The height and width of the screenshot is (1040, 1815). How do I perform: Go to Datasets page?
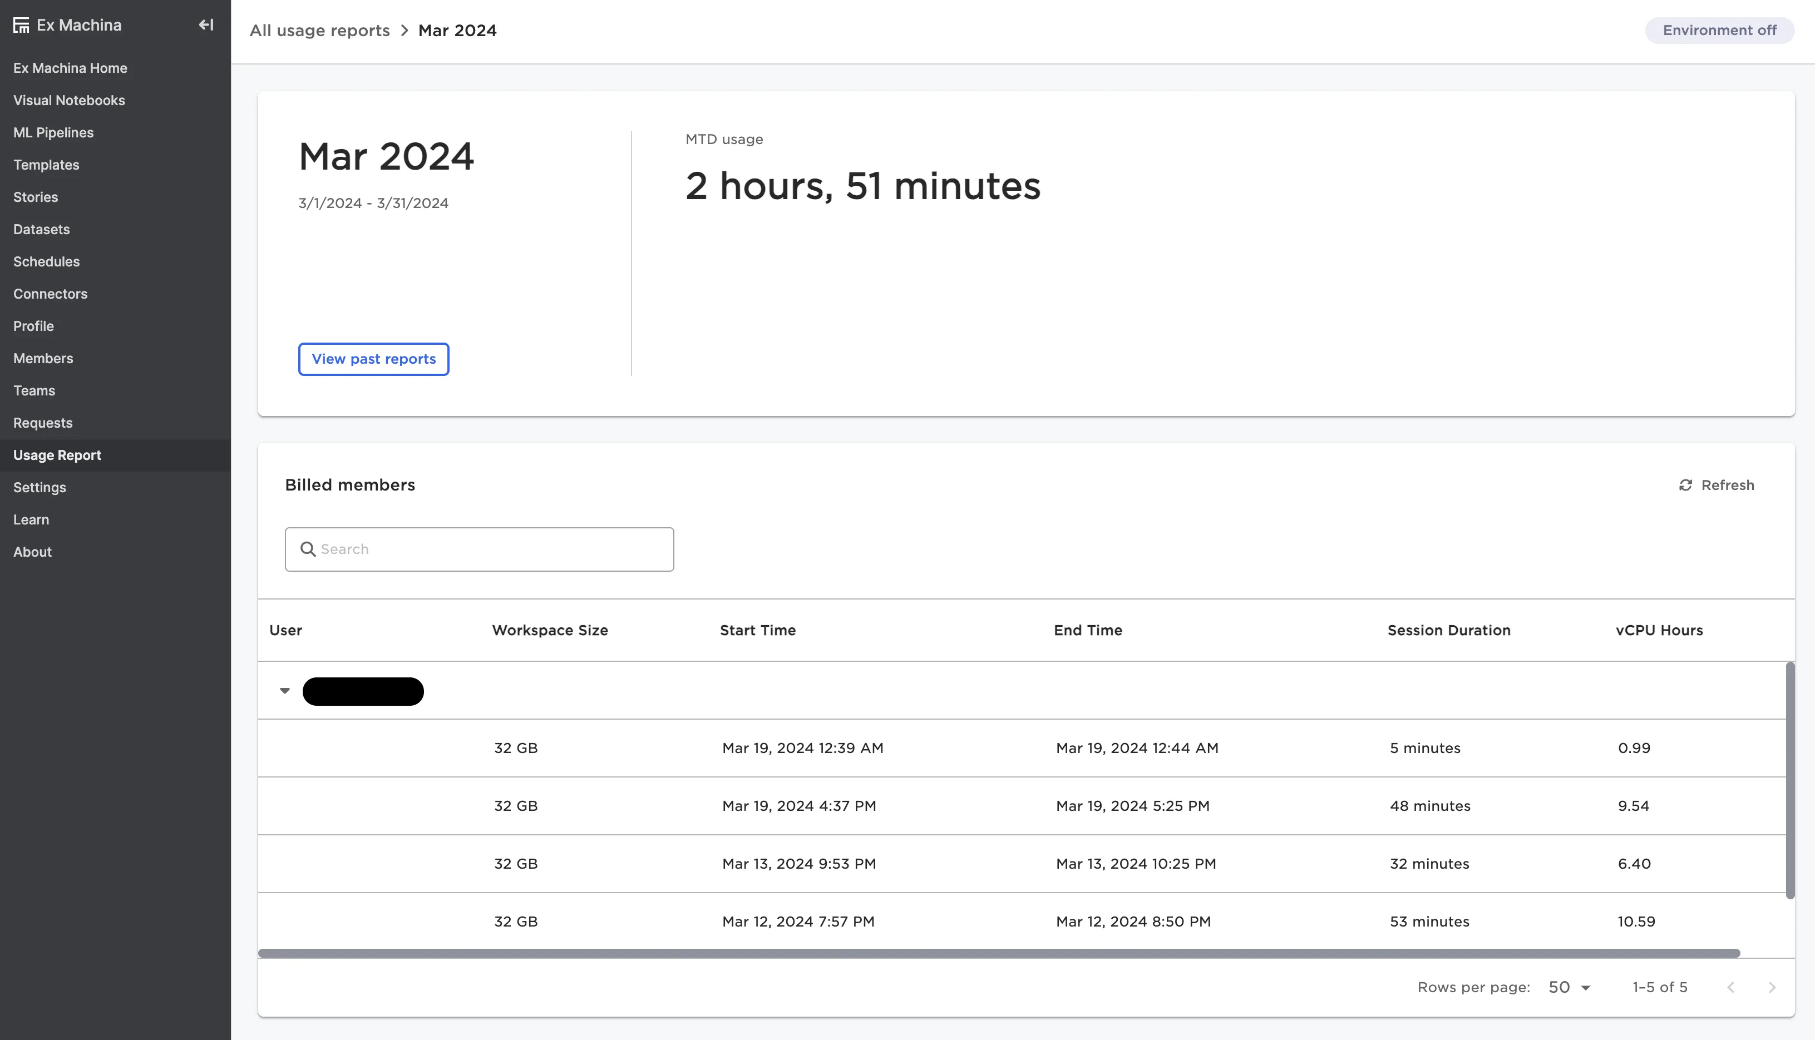click(x=41, y=229)
